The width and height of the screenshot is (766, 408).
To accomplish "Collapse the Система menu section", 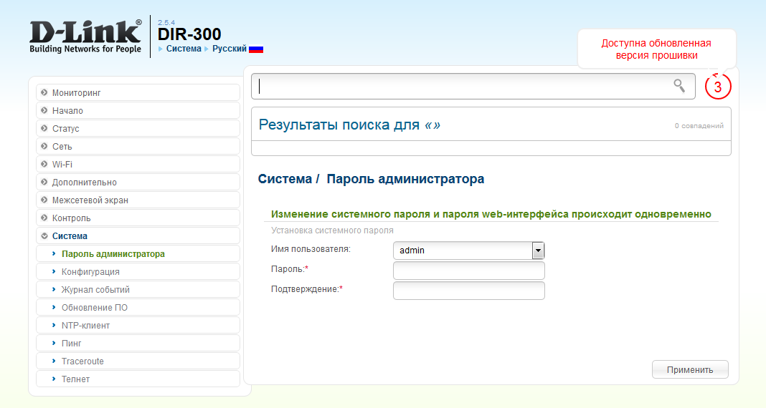I will click(x=138, y=236).
